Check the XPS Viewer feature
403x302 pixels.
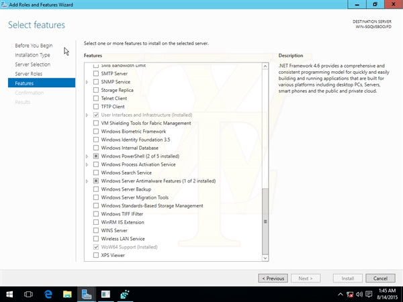point(96,255)
